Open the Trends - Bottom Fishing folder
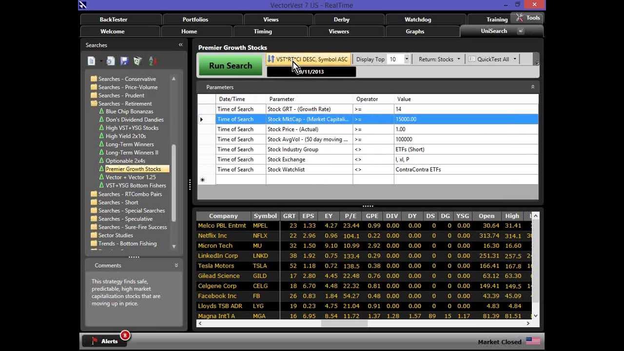 (124, 244)
